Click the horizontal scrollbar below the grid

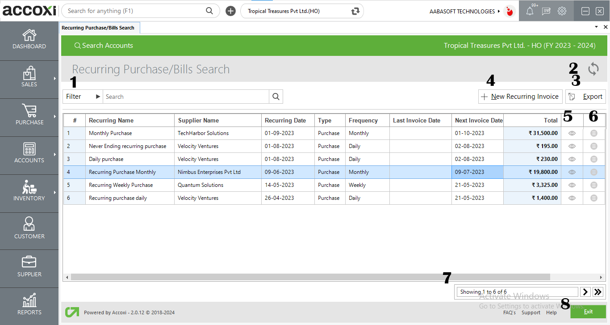(313, 277)
